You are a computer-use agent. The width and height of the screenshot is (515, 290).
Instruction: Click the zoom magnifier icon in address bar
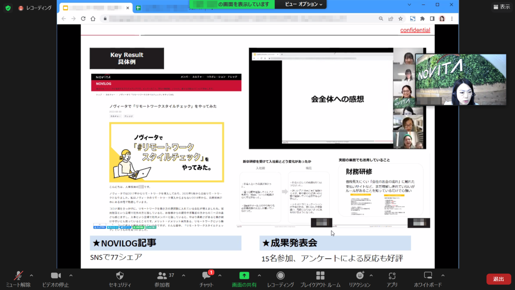pyautogui.click(x=381, y=18)
